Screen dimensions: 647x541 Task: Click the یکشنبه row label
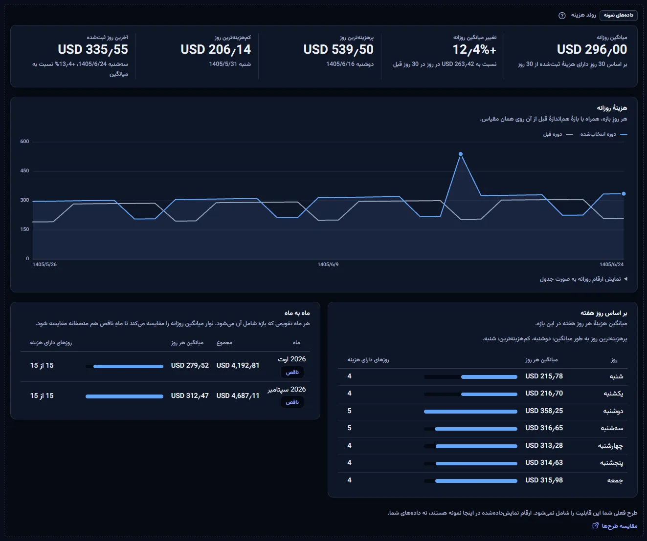tap(613, 394)
